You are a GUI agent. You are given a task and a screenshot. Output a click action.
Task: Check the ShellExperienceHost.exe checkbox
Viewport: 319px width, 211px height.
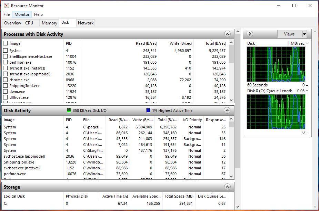point(6,56)
